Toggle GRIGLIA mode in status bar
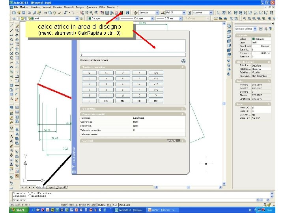Viewport: 284px width, 213px height. coord(73,205)
